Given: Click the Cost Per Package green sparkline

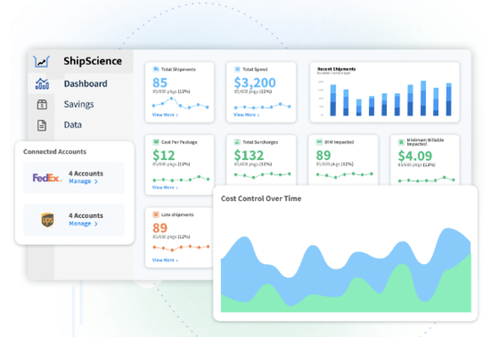Looking at the screenshot, I should pyautogui.click(x=181, y=179).
